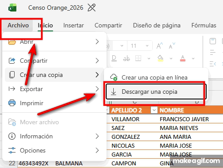Viewport: 223px width, 168px height.
Task: Expand the Exportar submenu chevron
Action: click(97, 89)
